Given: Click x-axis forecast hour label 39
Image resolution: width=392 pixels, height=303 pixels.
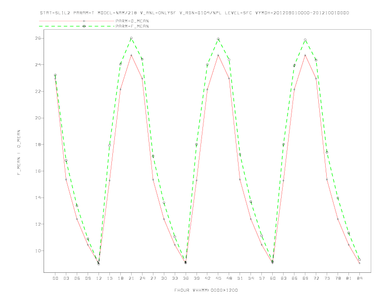Looking at the screenshot, I should click(196, 278).
